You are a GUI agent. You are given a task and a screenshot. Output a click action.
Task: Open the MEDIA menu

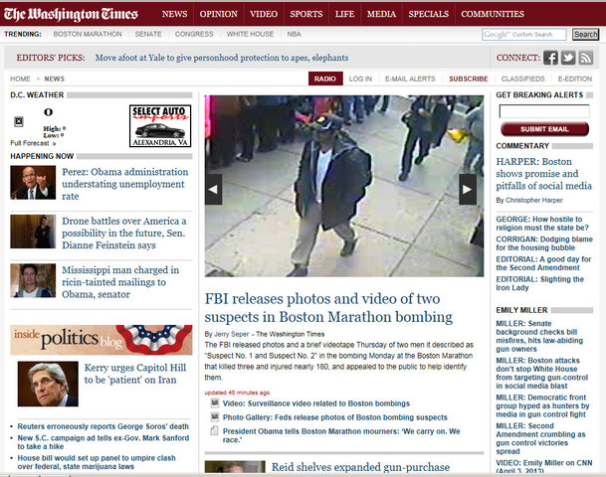click(381, 14)
